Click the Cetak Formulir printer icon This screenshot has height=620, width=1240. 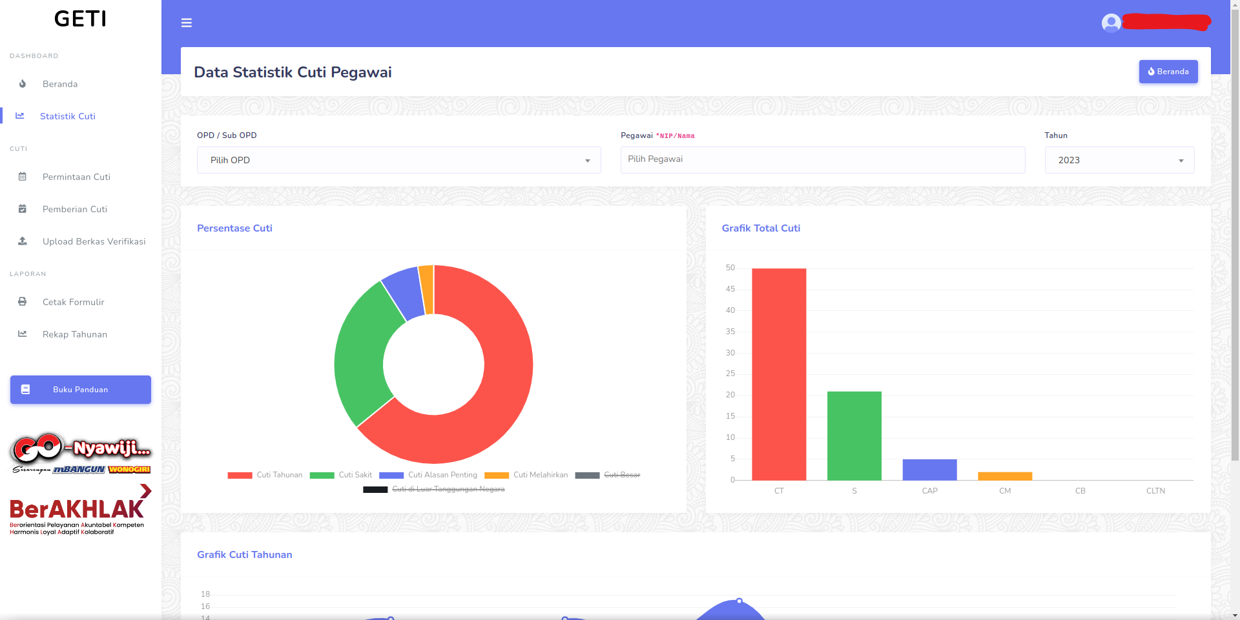coord(23,302)
